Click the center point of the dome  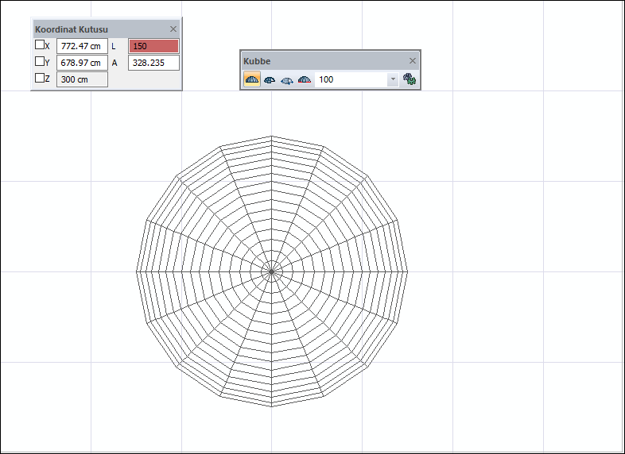(272, 271)
